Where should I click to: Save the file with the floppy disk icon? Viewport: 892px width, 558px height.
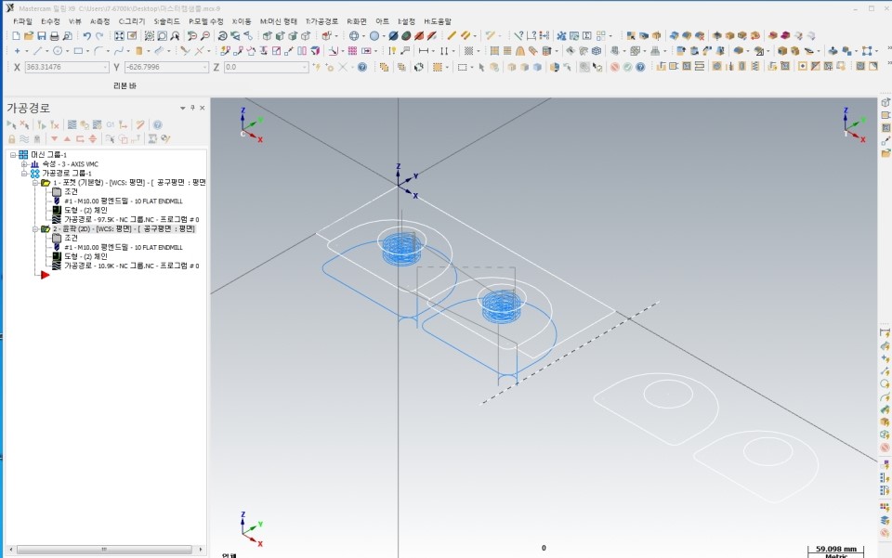coord(42,36)
